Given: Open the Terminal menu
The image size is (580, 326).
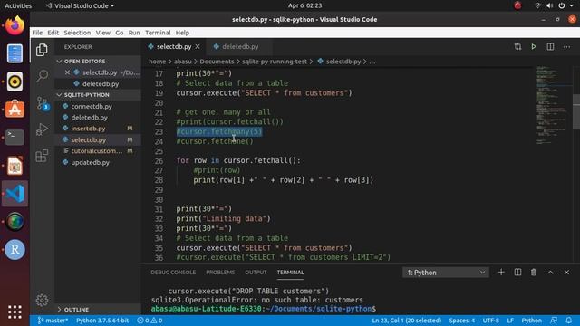Looking at the screenshot, I should [x=158, y=33].
